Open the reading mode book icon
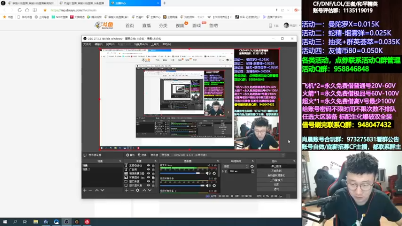 (x=35, y=10)
